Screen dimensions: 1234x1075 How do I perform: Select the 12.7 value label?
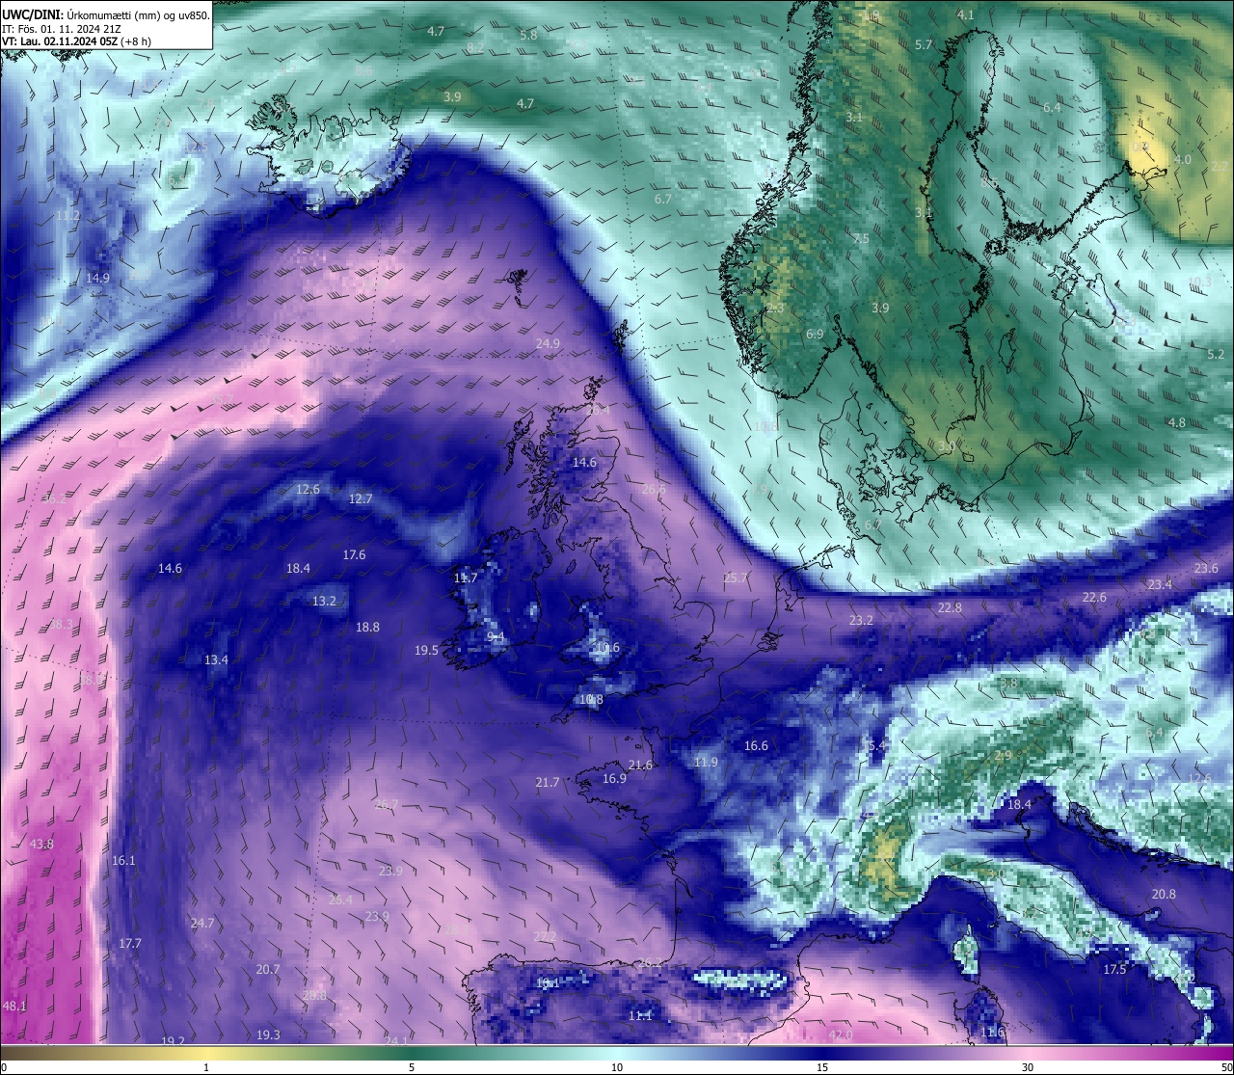(361, 499)
